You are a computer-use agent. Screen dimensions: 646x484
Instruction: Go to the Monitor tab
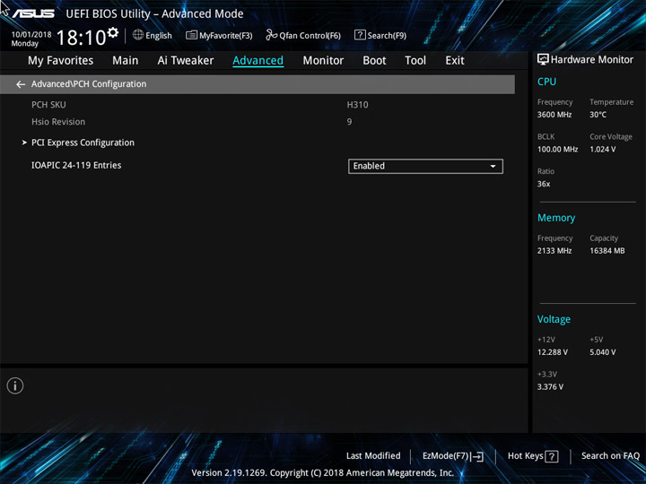(x=323, y=61)
